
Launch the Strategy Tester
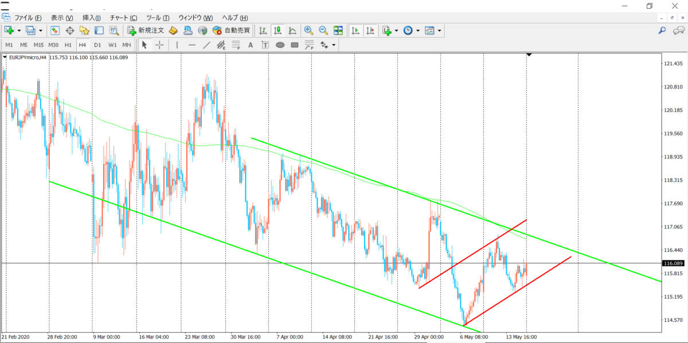114,30
